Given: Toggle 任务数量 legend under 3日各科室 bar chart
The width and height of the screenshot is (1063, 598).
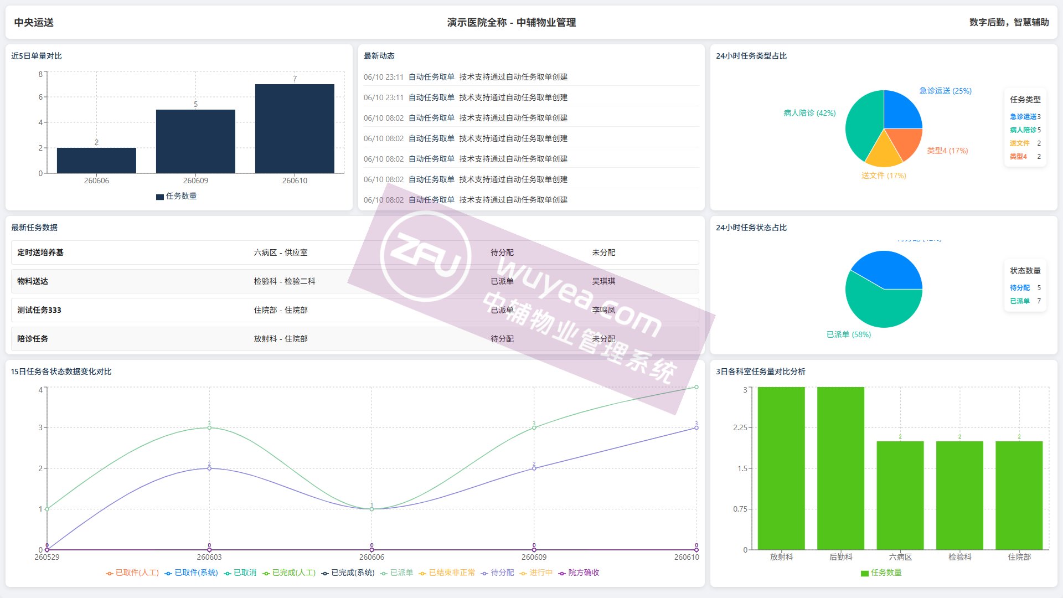Looking at the screenshot, I should tap(881, 573).
